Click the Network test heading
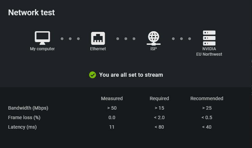 click(32, 13)
